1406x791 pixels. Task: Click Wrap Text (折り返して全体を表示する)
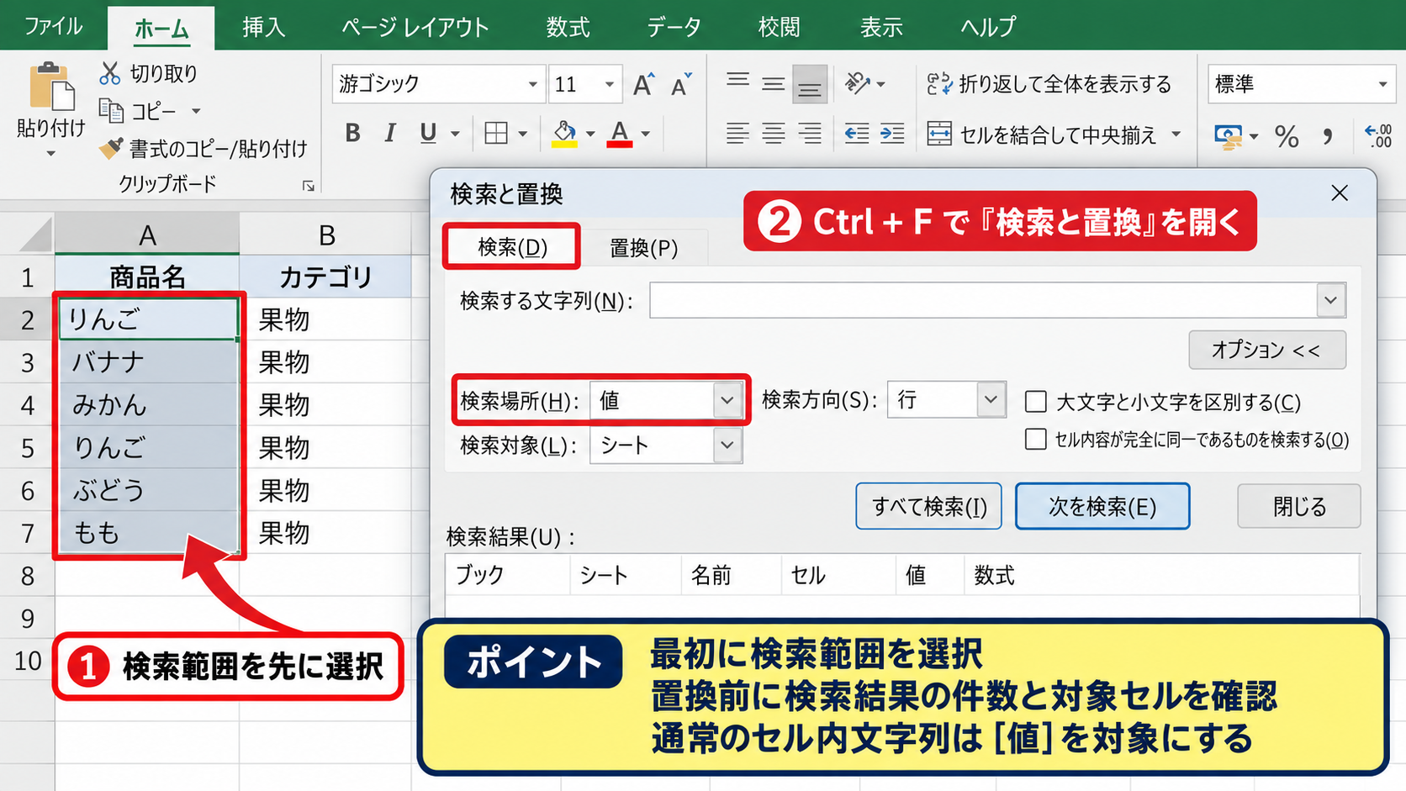click(1049, 84)
